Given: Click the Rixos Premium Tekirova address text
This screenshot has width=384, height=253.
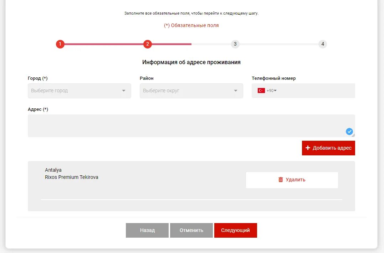Looking at the screenshot, I should click(x=72, y=177).
